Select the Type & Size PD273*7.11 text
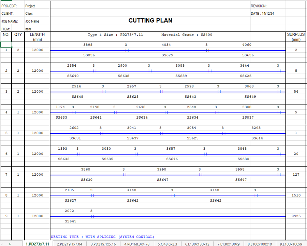The image size is (307, 246). click(x=115, y=35)
